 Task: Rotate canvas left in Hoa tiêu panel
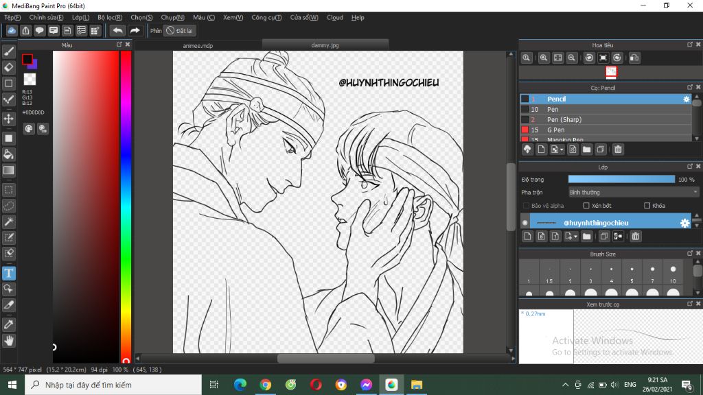point(589,58)
